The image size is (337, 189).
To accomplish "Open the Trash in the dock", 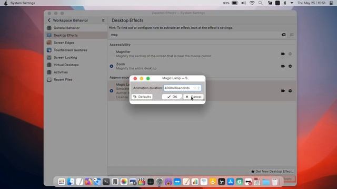I will pyautogui.click(x=275, y=182).
